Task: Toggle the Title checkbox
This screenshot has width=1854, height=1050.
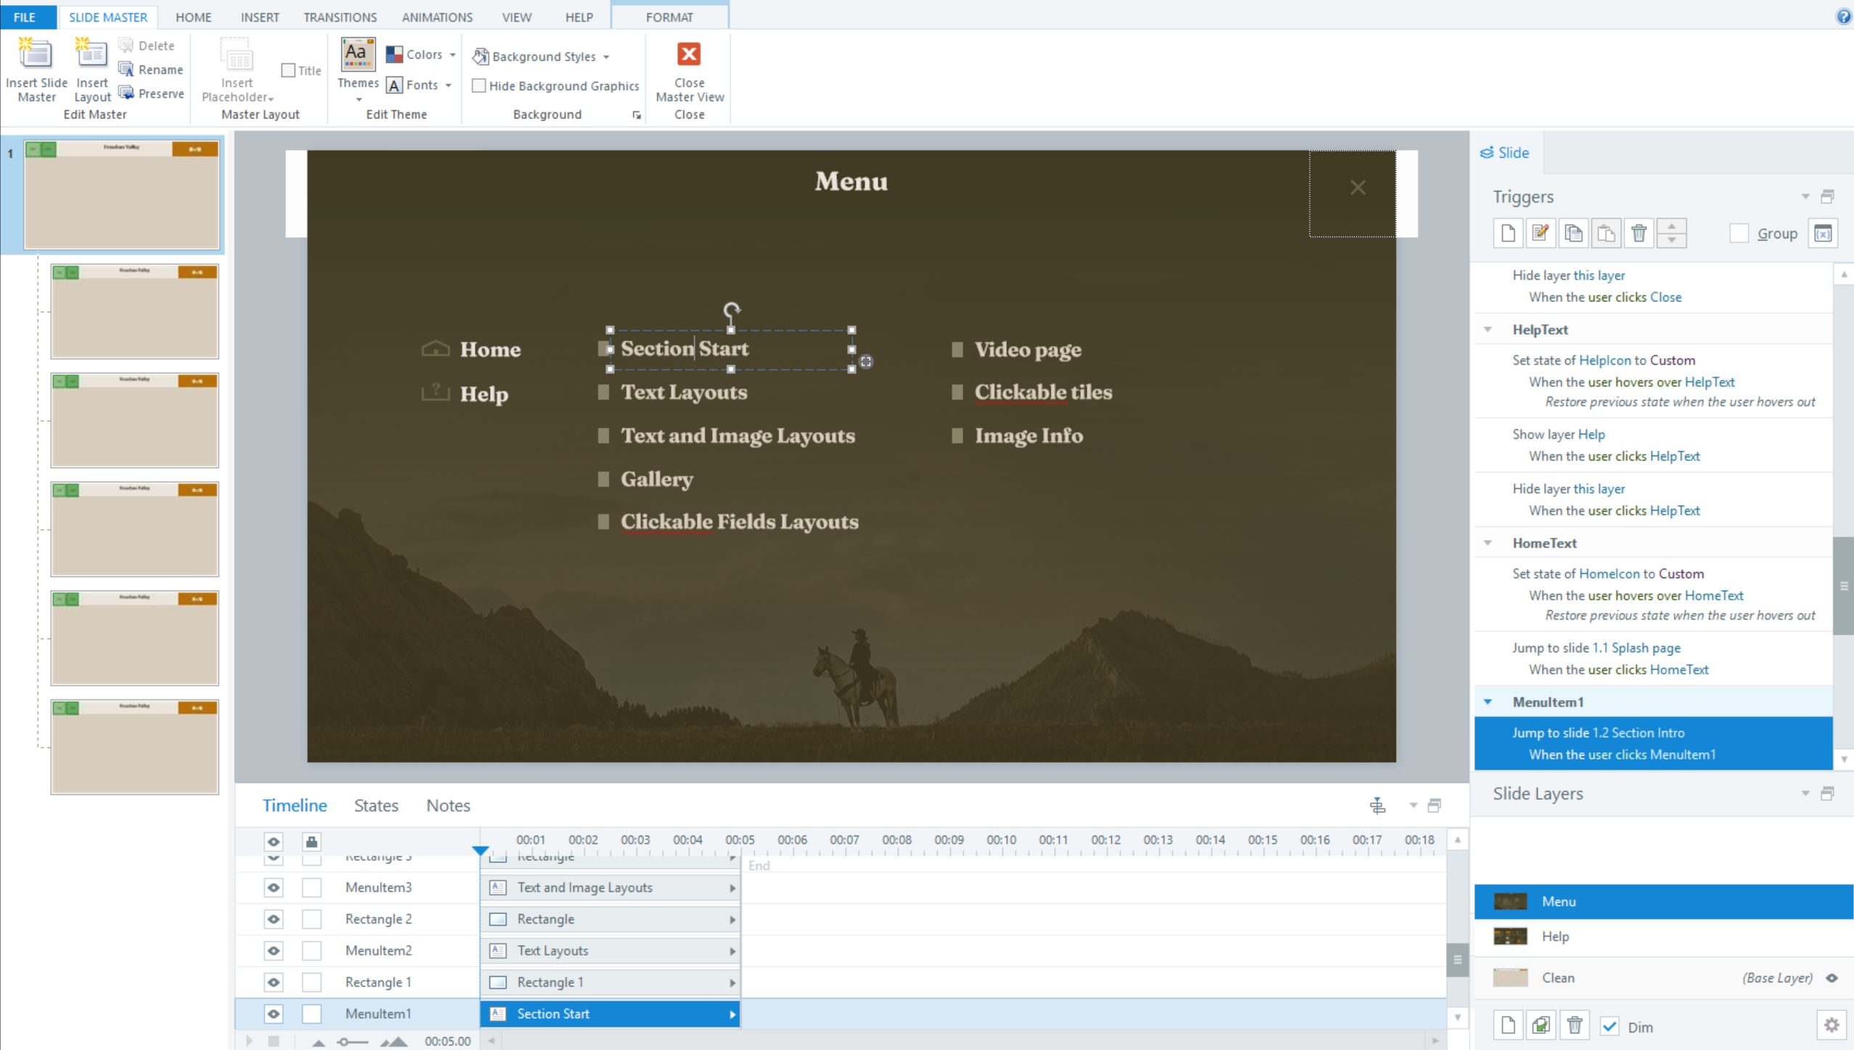Action: (x=288, y=70)
